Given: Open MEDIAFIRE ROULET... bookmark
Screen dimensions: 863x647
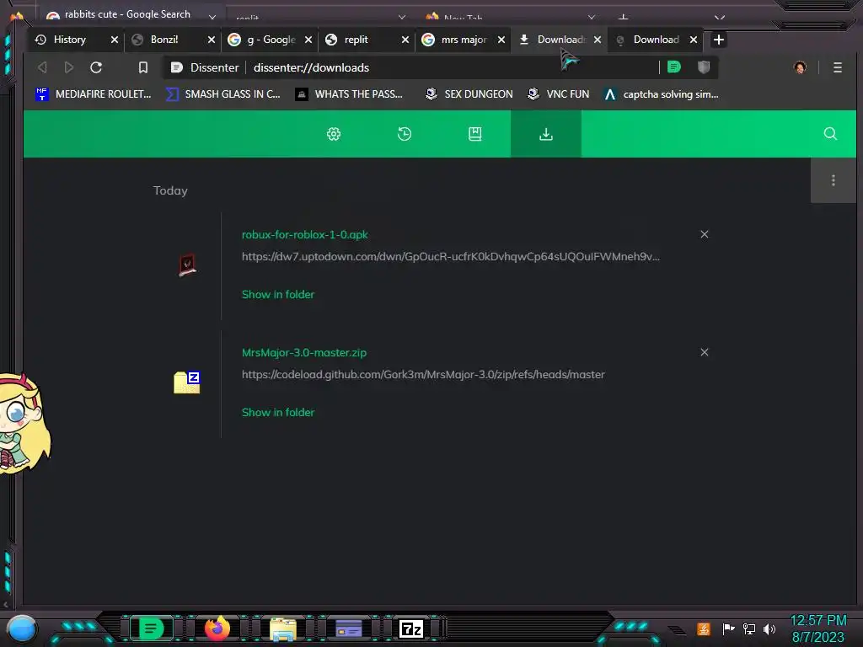Looking at the screenshot, I should 94,94.
